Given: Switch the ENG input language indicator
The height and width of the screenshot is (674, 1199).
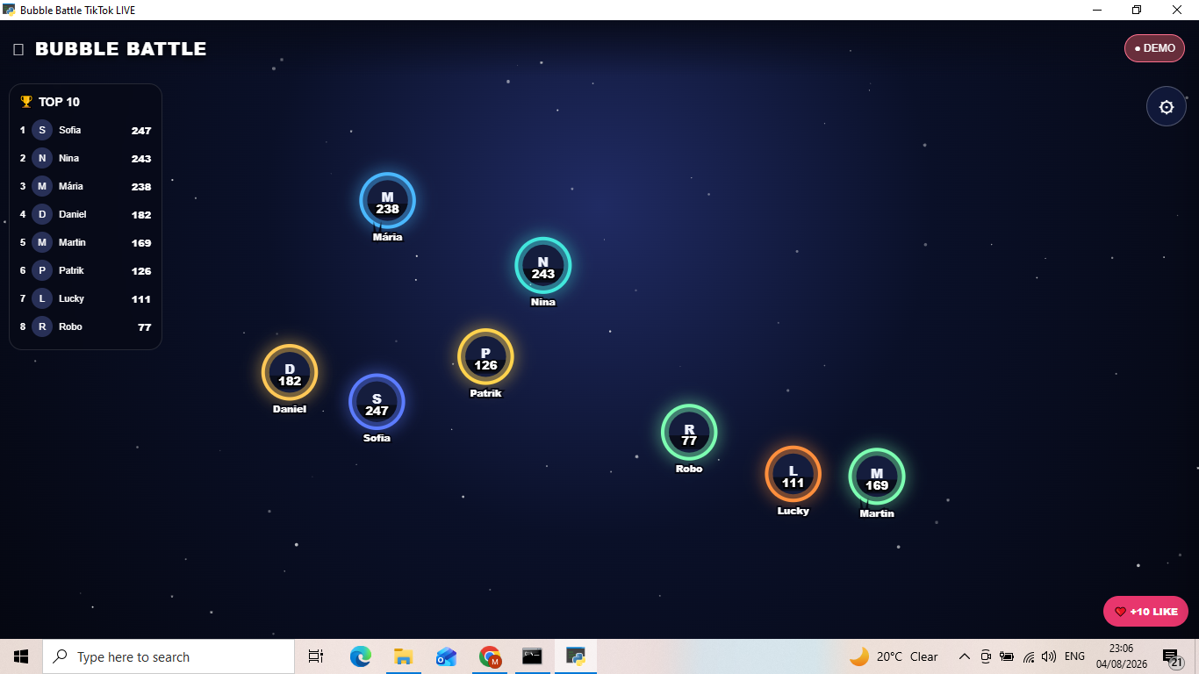Looking at the screenshot, I should [1074, 656].
